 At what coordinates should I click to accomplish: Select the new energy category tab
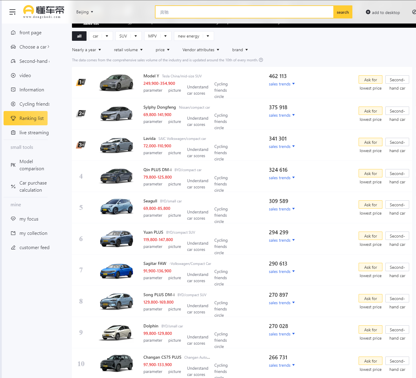pos(189,36)
